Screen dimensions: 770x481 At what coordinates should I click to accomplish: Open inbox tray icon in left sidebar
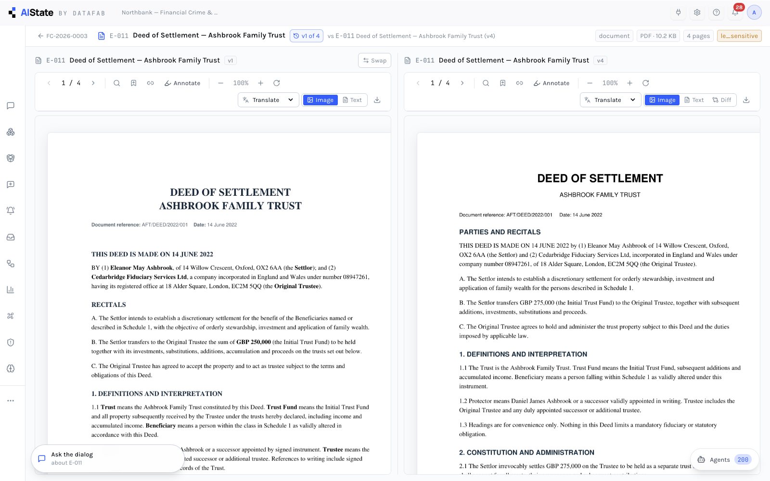pyautogui.click(x=11, y=237)
